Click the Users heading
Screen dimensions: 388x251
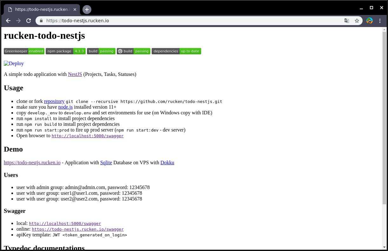[11, 175]
